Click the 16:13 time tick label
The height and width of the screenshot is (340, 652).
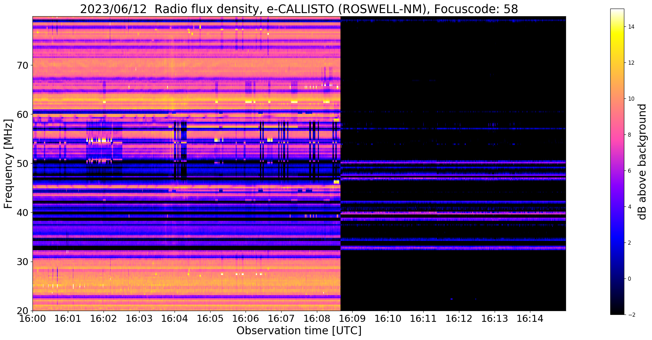coord(495,318)
